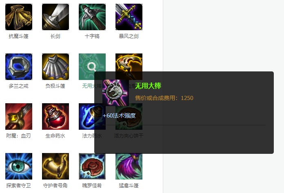Select the 探索者守卫 text label
The height and width of the screenshot is (193, 284).
[x=18, y=186]
